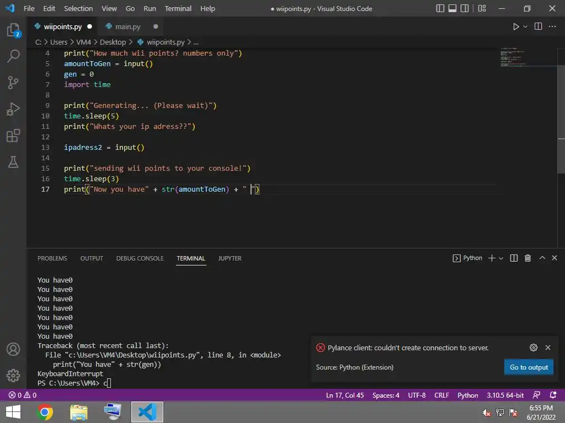Open errors and warnings status indicator
Image resolution: width=565 pixels, height=423 pixels.
[x=22, y=395]
